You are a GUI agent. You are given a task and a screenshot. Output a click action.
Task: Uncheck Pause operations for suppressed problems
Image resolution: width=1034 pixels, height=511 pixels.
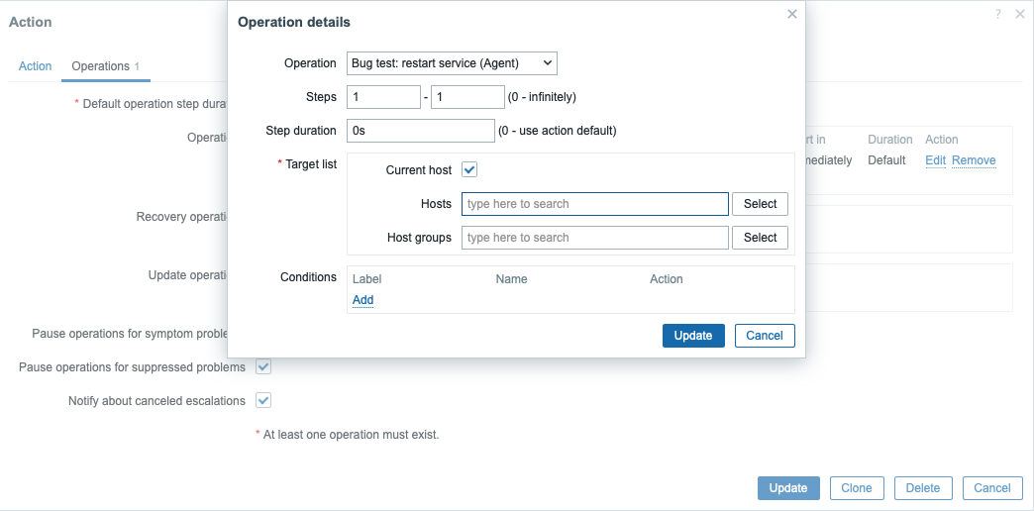[263, 367]
